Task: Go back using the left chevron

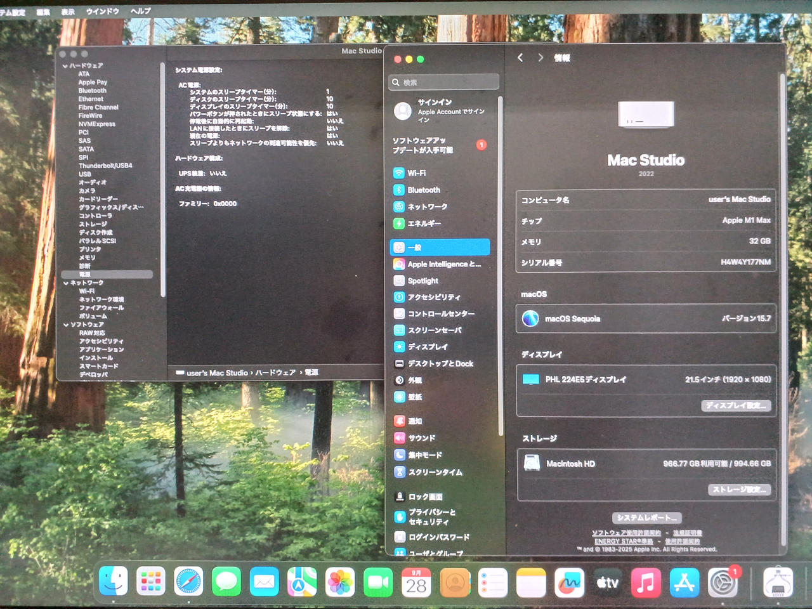Action: pyautogui.click(x=520, y=58)
